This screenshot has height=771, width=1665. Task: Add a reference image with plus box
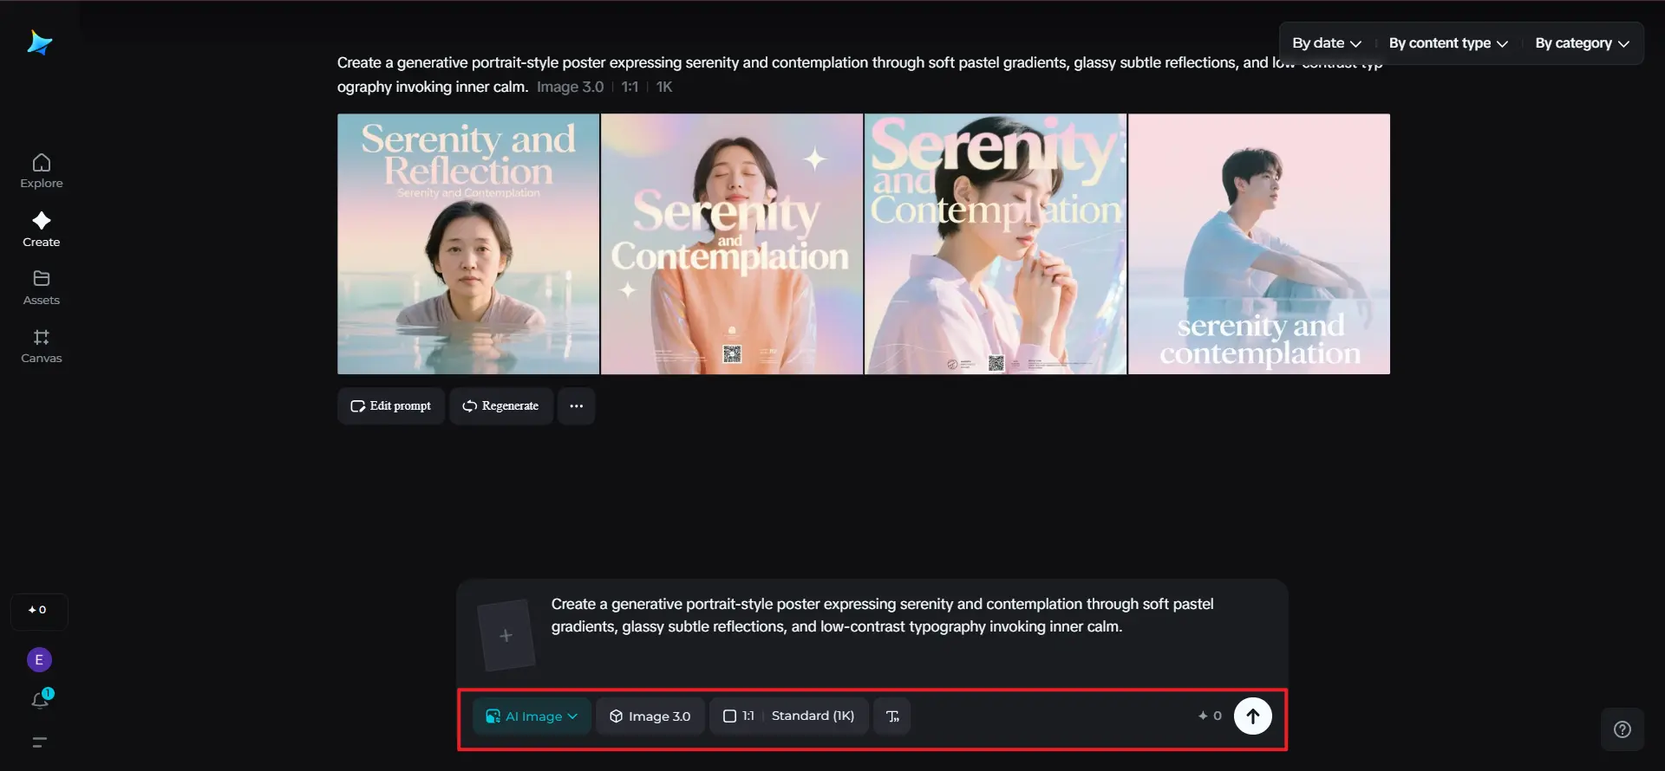click(506, 636)
